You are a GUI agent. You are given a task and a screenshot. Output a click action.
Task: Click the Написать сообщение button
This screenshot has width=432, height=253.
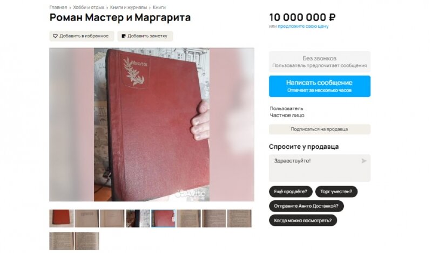tap(320, 86)
